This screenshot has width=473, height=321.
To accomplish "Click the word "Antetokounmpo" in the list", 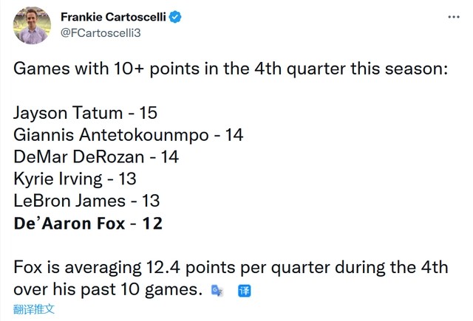I will click(144, 136).
